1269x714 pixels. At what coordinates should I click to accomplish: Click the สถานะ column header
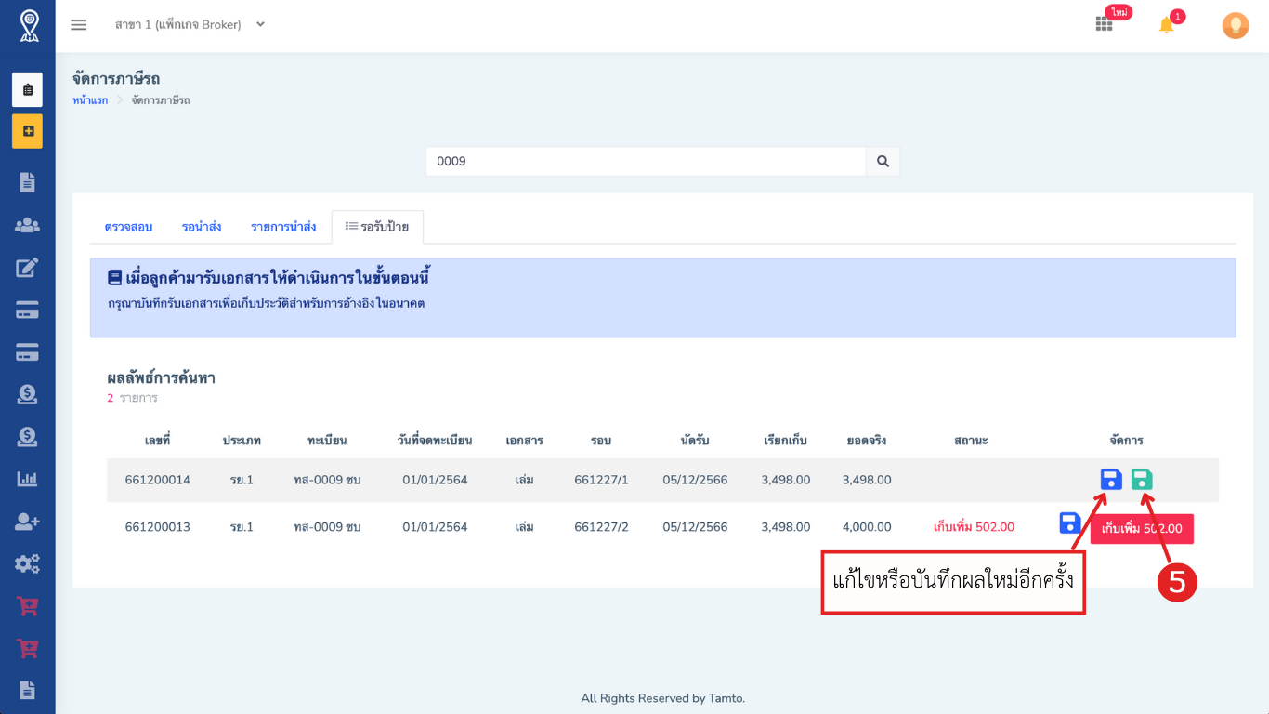pos(971,440)
